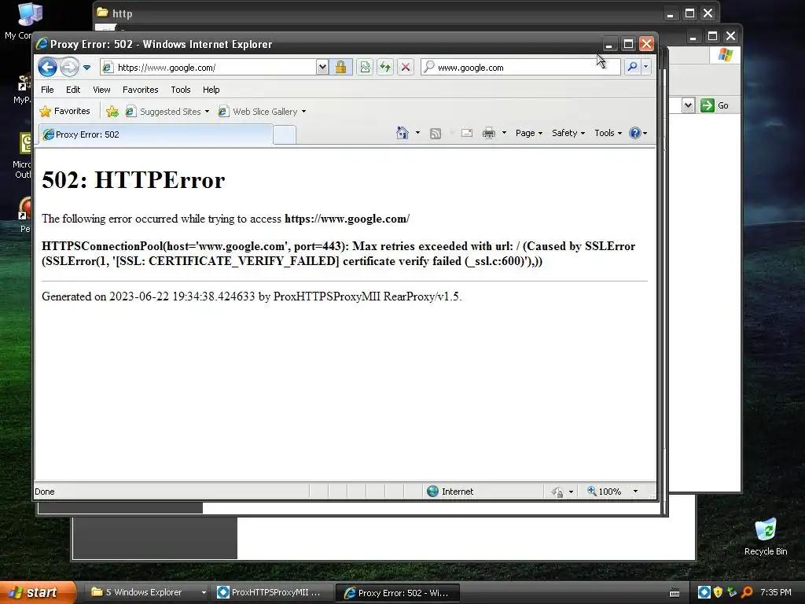Open Suggested Sites link
This screenshot has width=805, height=604.
167,112
